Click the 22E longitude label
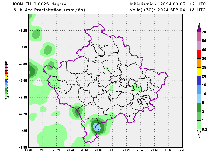The width and height of the screenshot is (217, 167). (x=182, y=150)
